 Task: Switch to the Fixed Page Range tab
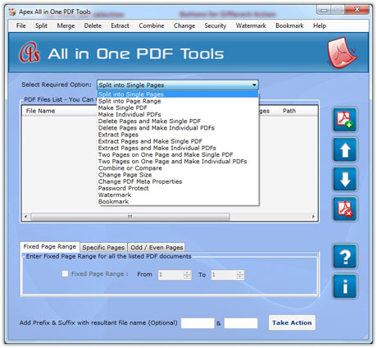coord(50,246)
